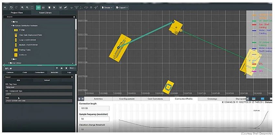275x135 pixels.
Task: Open the Create dropdown menu
Action: [107, 7]
